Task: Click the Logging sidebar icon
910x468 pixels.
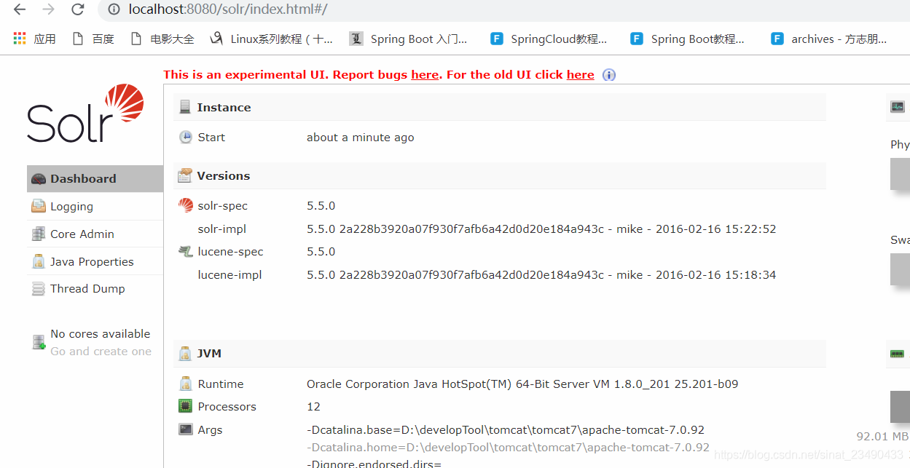Action: coord(39,206)
